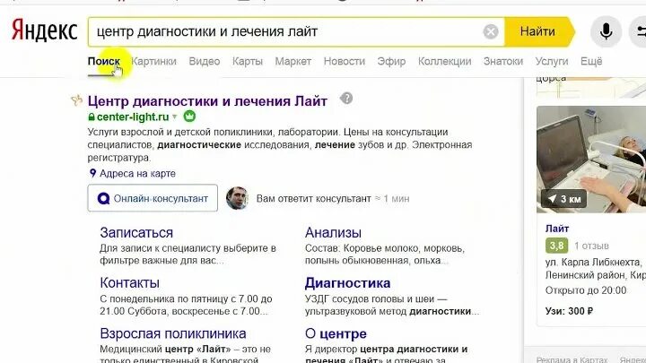Open the Лайт organization card title
646x363 pixels.
click(557, 229)
